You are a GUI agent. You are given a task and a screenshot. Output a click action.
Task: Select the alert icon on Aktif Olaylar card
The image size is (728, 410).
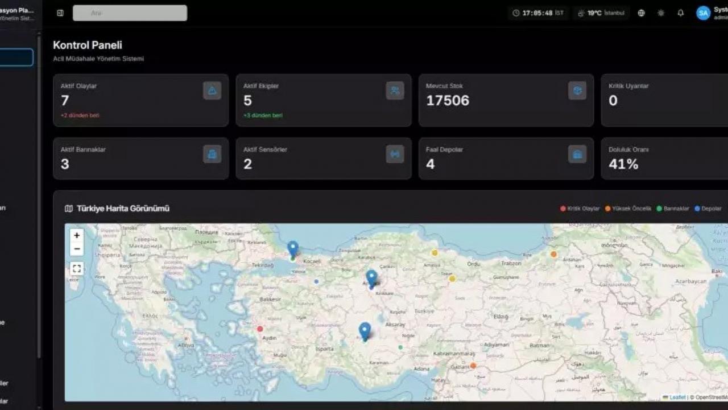pyautogui.click(x=211, y=90)
